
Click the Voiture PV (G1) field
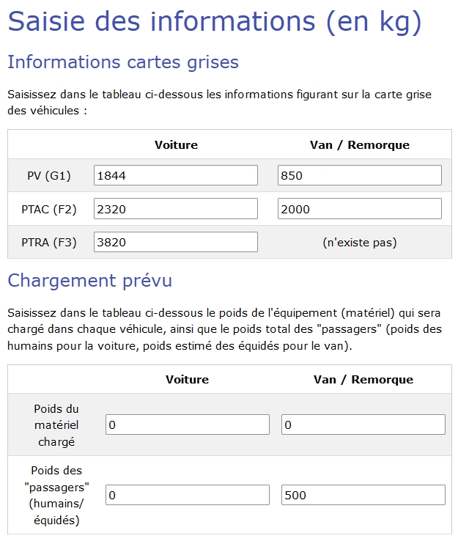coord(176,175)
